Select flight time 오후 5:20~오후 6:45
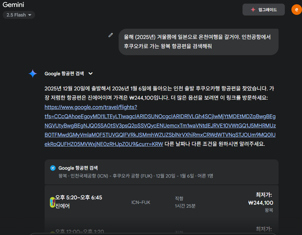 [x=79, y=197]
